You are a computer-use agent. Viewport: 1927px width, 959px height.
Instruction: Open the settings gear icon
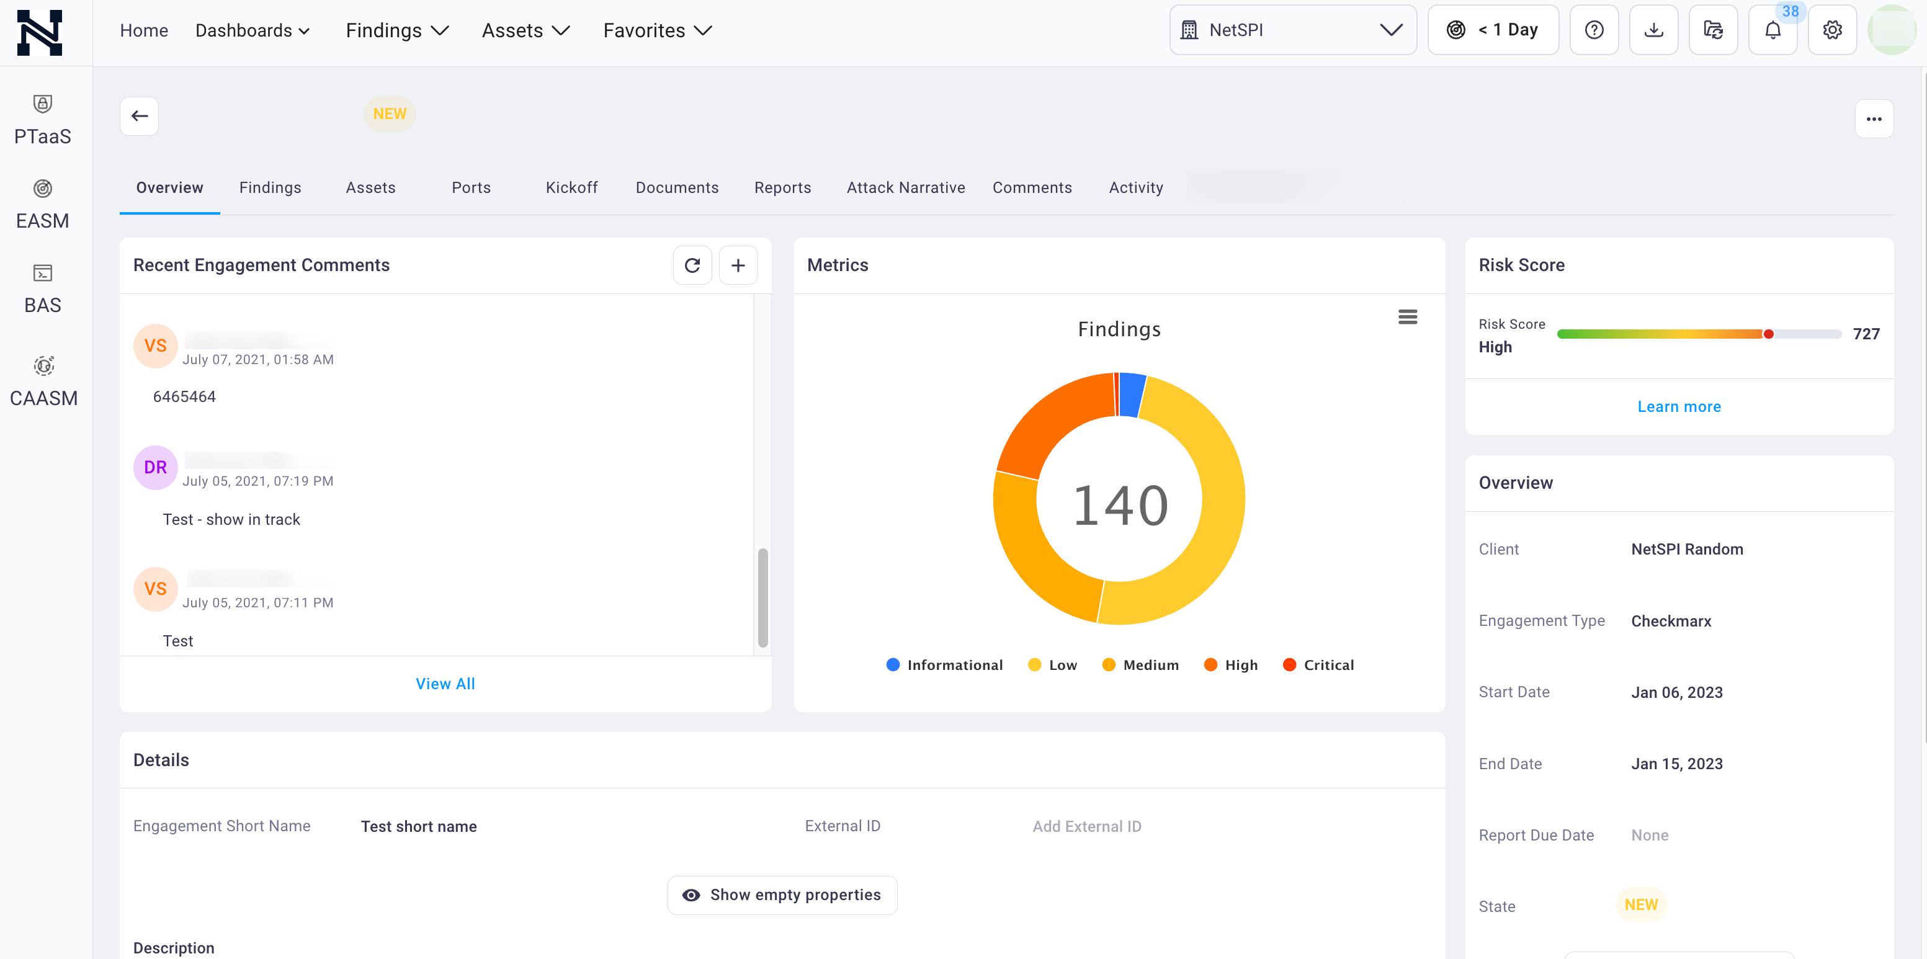click(x=1832, y=30)
